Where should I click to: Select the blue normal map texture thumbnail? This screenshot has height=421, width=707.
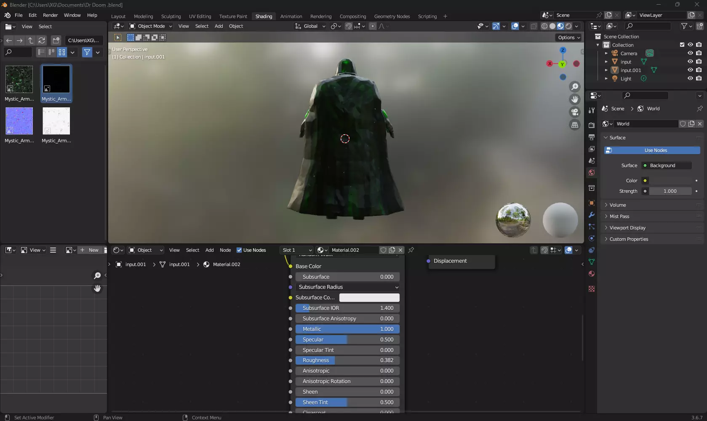[19, 121]
